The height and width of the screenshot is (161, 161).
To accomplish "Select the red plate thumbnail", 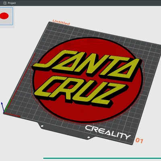I will pos(6,16).
